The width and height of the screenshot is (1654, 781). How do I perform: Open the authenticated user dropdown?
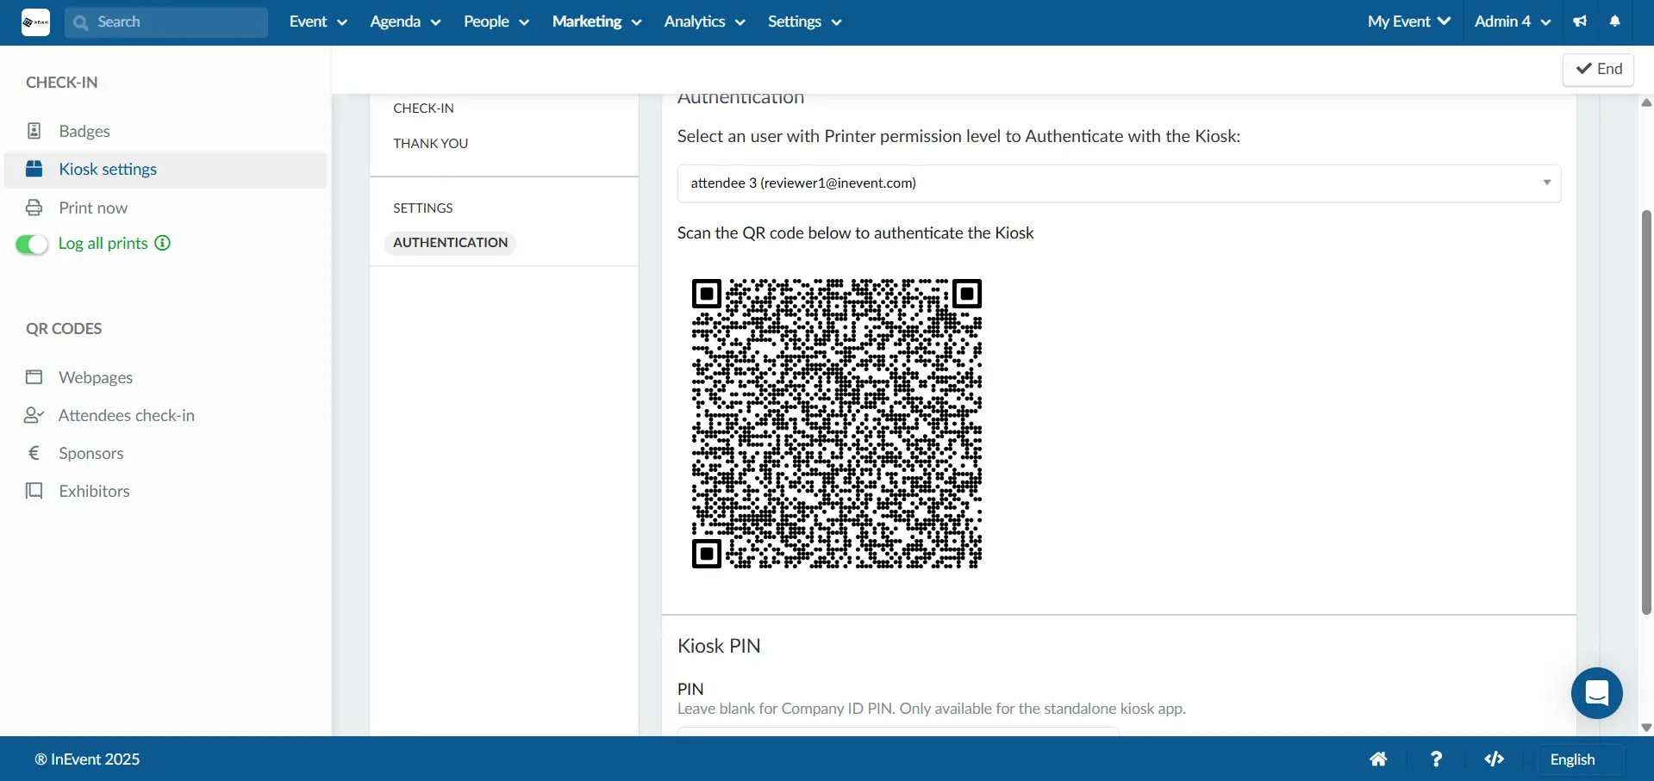(x=1118, y=183)
